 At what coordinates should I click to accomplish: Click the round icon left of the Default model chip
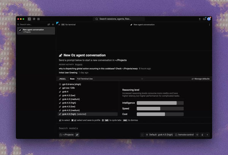(142, 135)
